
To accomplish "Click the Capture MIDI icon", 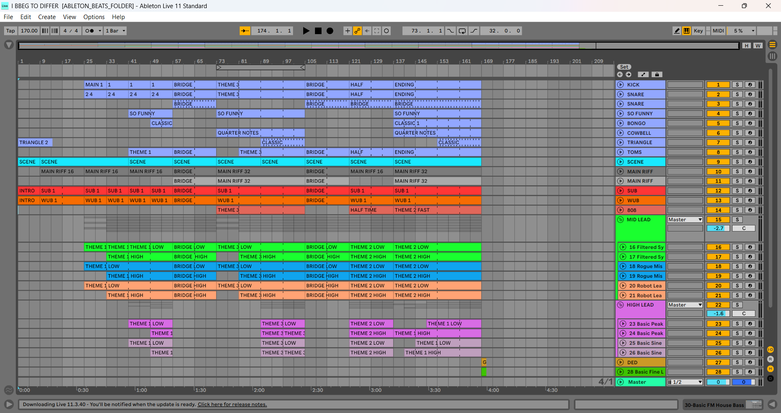I will coord(377,31).
